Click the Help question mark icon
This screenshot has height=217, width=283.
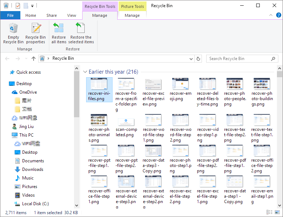(x=278, y=15)
